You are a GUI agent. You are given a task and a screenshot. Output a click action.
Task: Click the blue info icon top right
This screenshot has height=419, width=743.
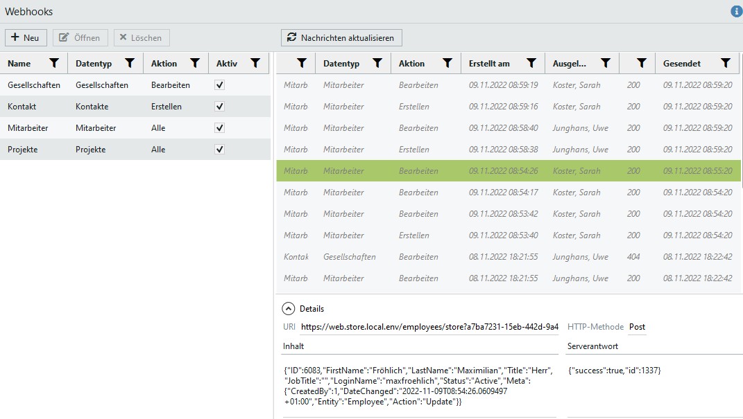coord(736,12)
